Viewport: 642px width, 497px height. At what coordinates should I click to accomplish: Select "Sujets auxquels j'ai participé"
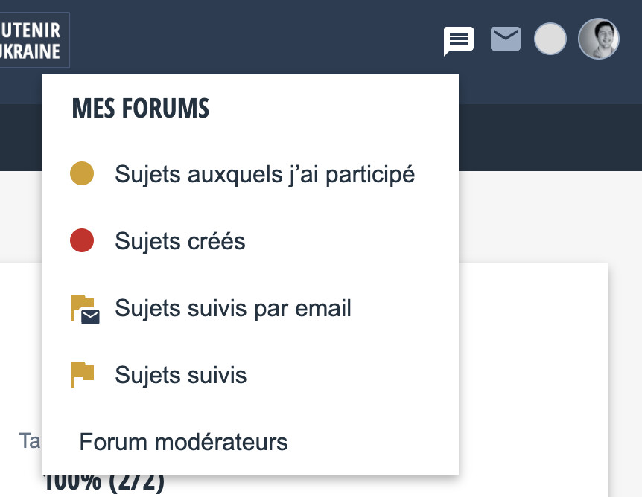click(x=264, y=174)
